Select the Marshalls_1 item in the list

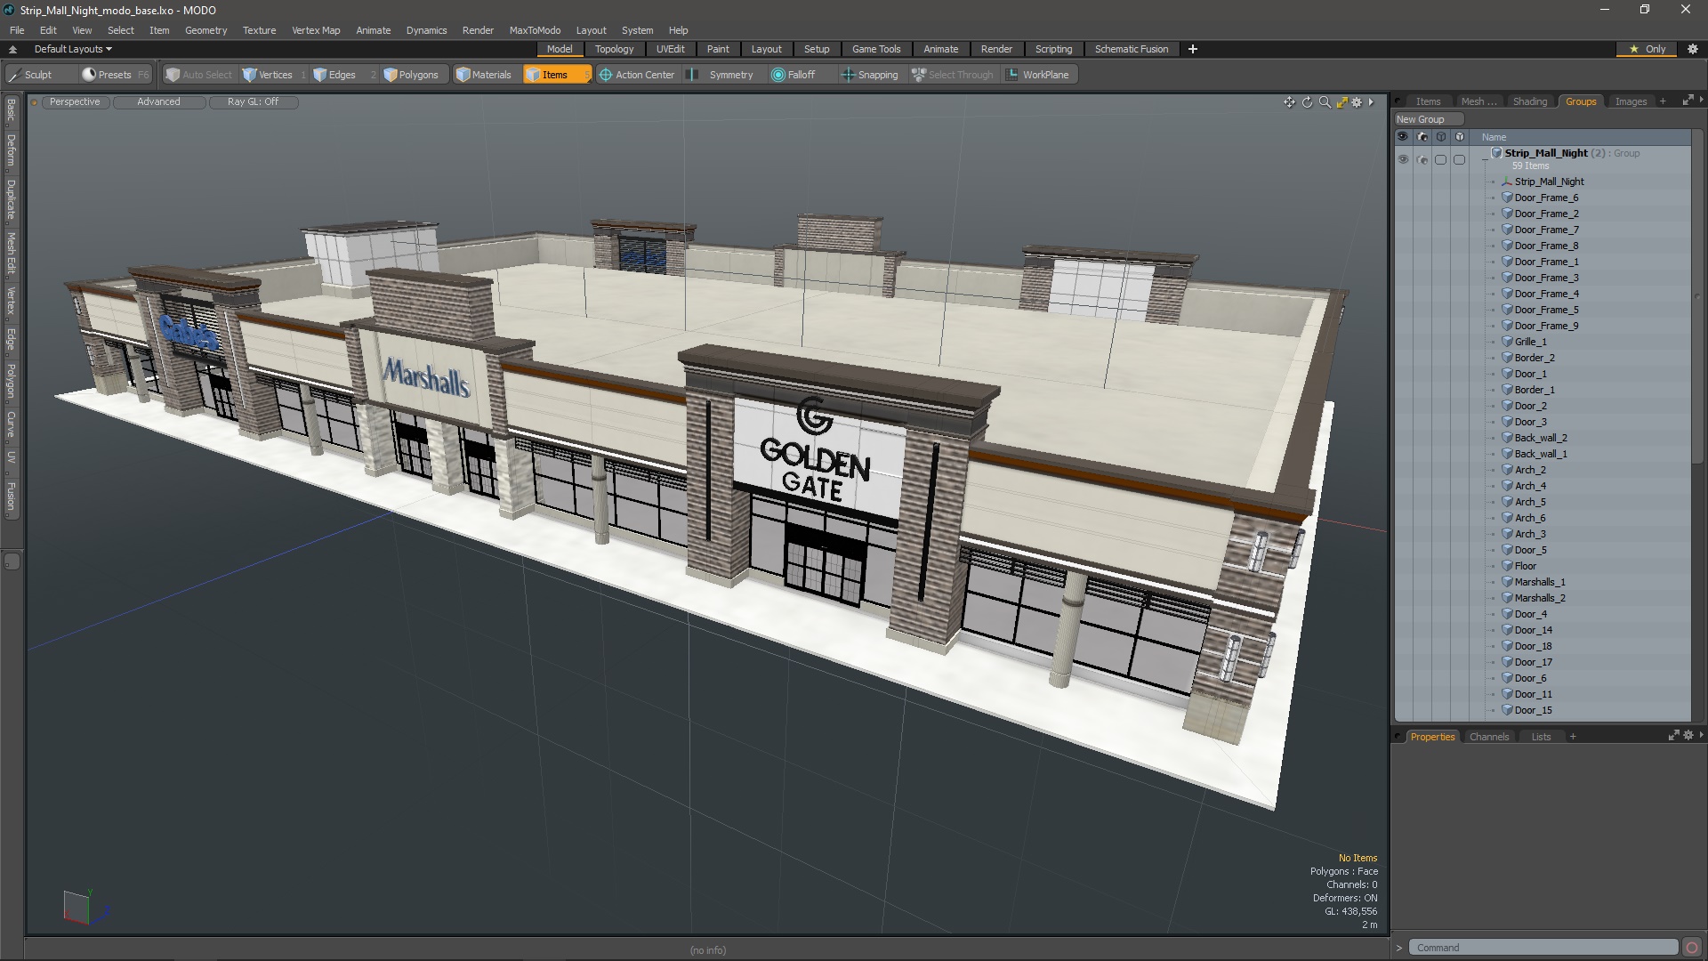tap(1540, 582)
